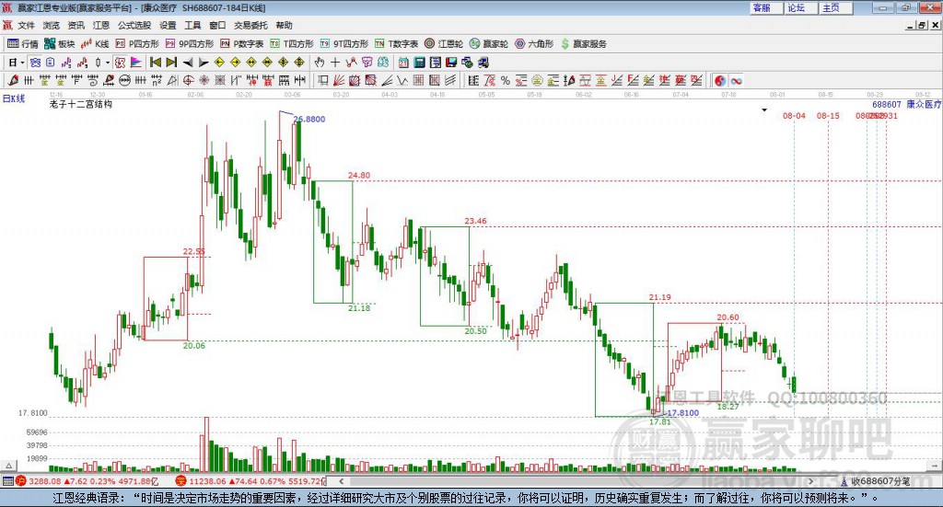Open the calendar icon with number 21
Viewport: 943px width, 507px height.
(403, 63)
